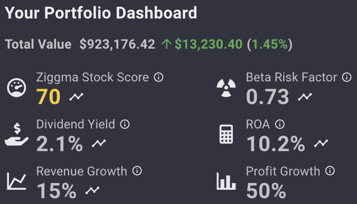Screen dimensions: 357x204
Task: Click the Ziggma Stock Score info icon
Action: point(158,77)
